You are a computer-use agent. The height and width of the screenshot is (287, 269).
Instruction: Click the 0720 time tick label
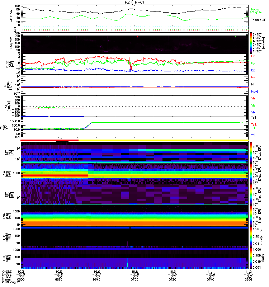point(173,279)
